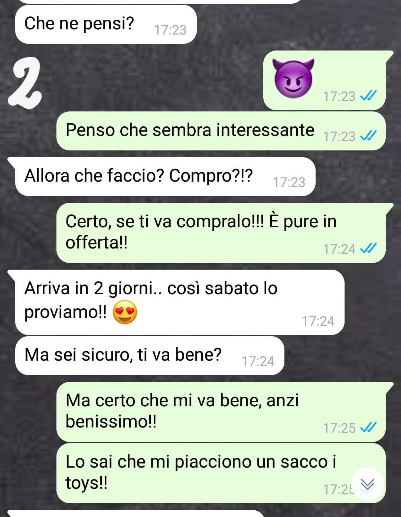Tap read ticks on 'È pure in offerta' message
Viewport: 401px width, 517px height.
click(368, 248)
